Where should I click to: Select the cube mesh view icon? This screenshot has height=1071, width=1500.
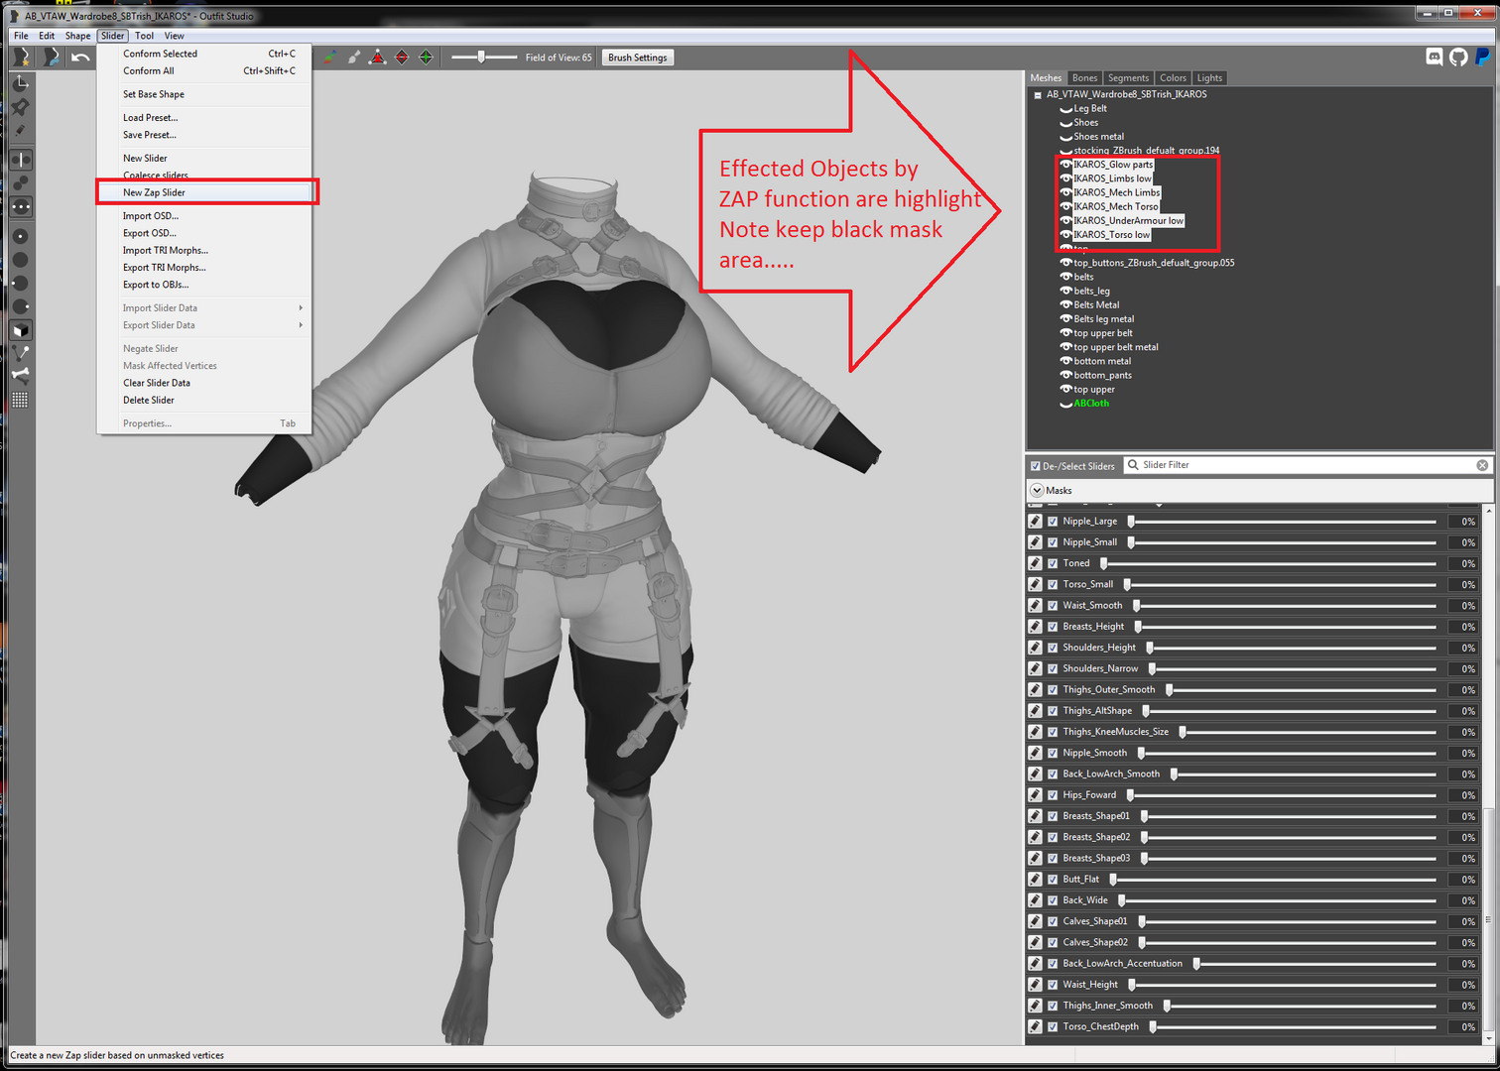point(21,330)
